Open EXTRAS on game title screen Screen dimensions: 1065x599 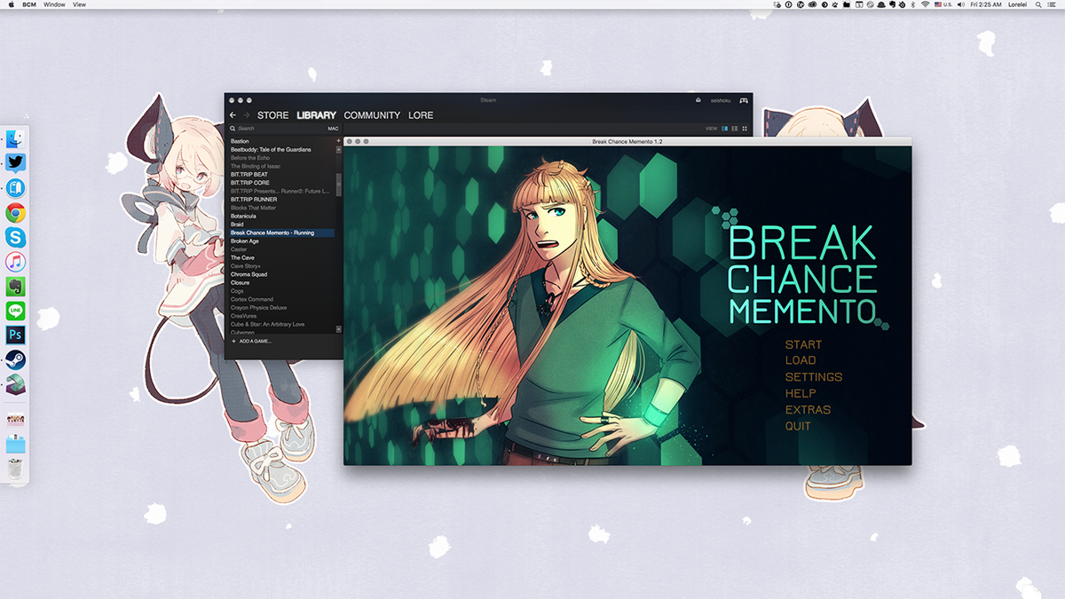[x=808, y=410]
